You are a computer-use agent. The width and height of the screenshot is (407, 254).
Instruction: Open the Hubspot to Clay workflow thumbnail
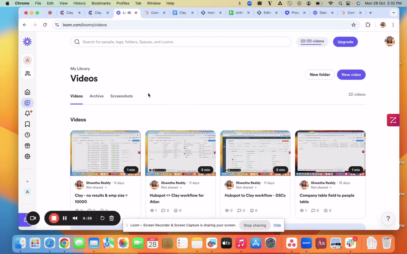[255, 153]
